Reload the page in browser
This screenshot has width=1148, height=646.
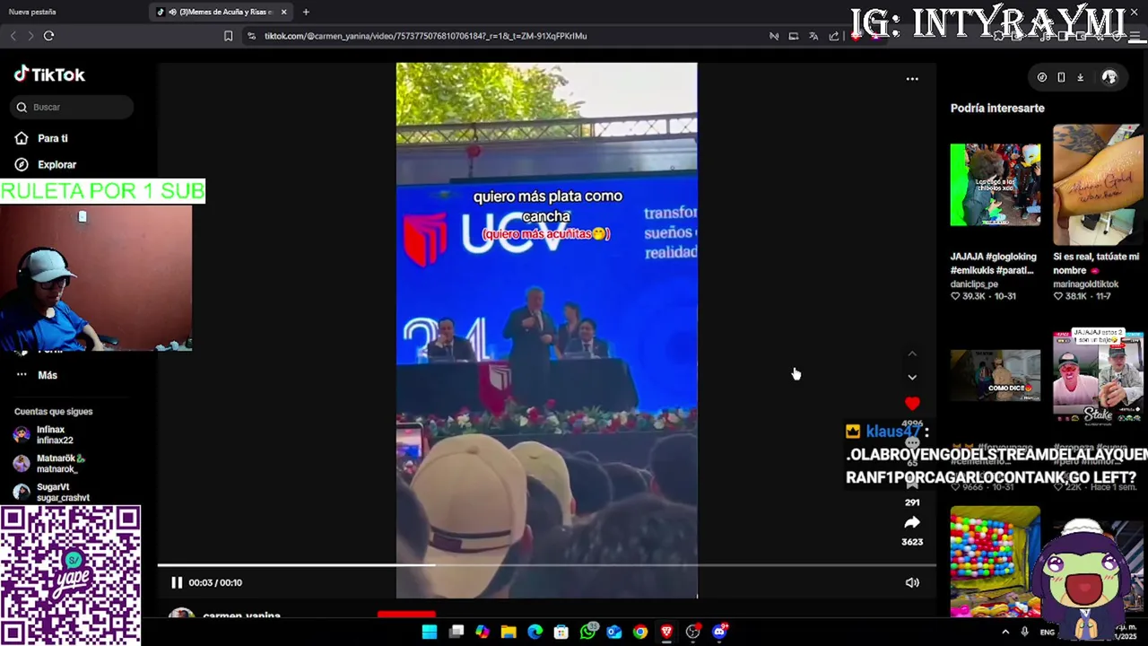click(48, 36)
